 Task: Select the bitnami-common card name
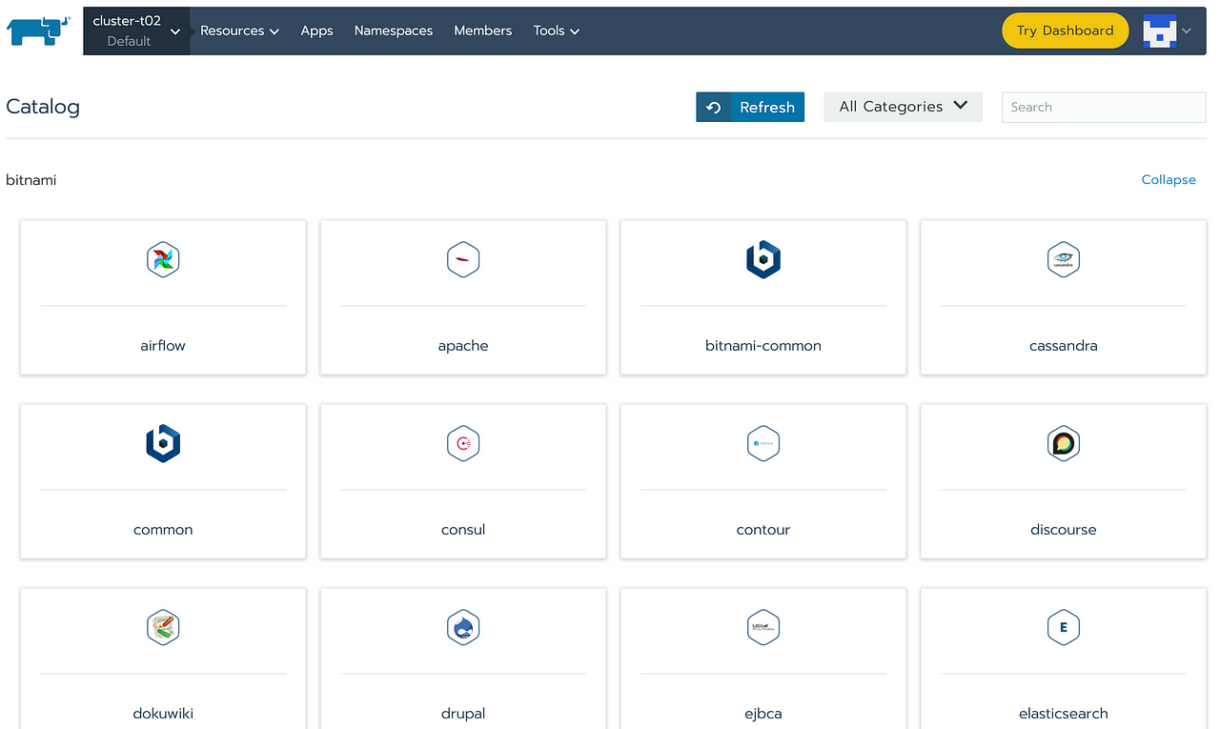[x=763, y=346]
